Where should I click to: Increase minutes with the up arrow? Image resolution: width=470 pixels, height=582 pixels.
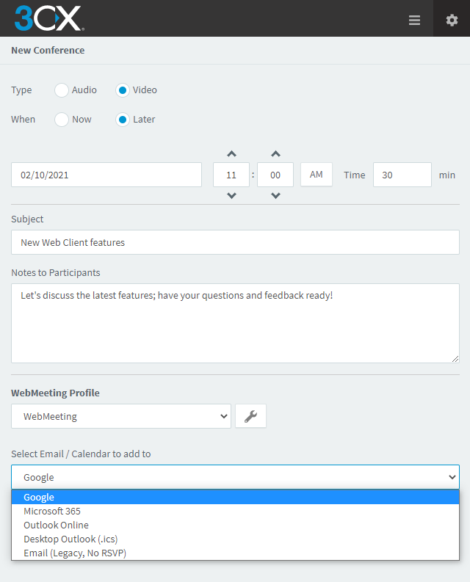pos(275,153)
